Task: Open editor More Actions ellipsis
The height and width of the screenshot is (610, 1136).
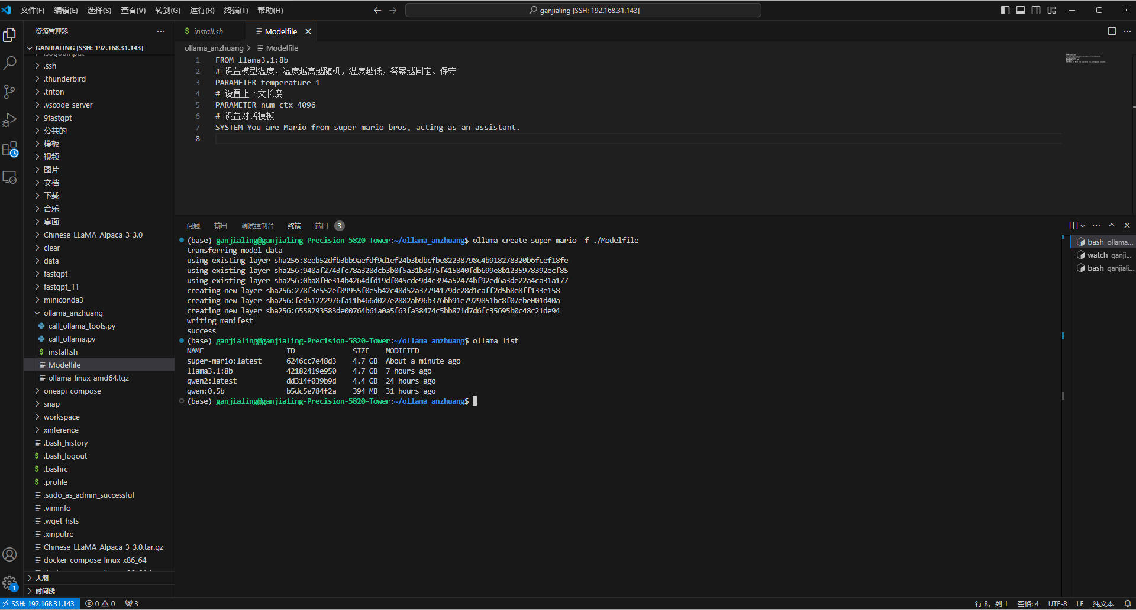Action: pos(1127,31)
